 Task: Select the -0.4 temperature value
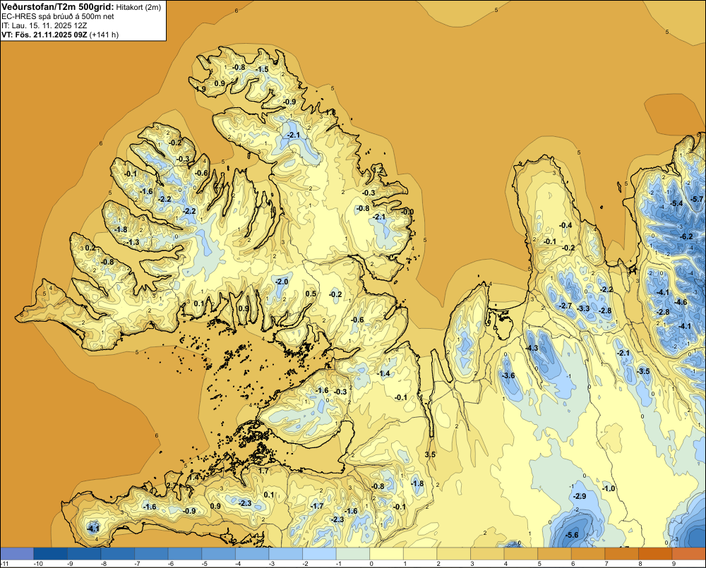click(566, 225)
